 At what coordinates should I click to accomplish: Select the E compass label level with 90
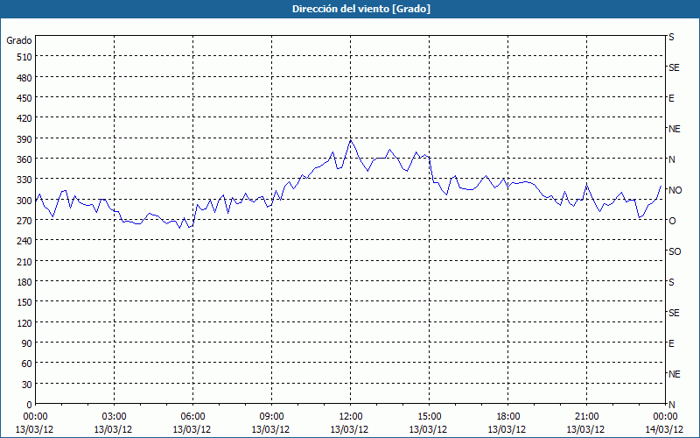671,343
